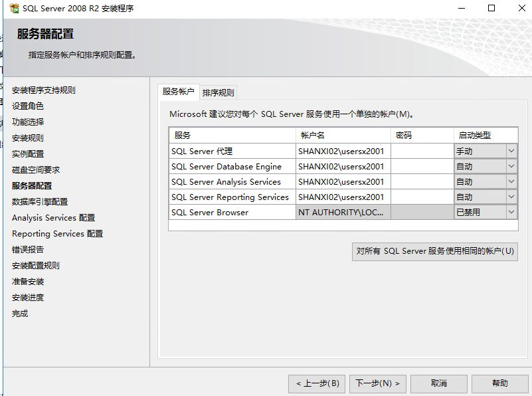
Task: Switch to the 排序规则 tab
Action: click(218, 92)
